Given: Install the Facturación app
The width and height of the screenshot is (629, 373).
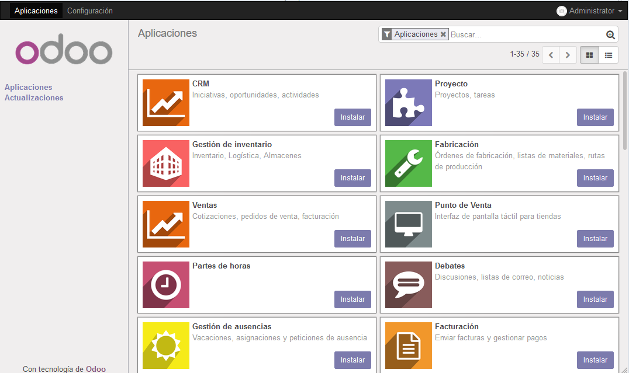Looking at the screenshot, I should coord(595,360).
